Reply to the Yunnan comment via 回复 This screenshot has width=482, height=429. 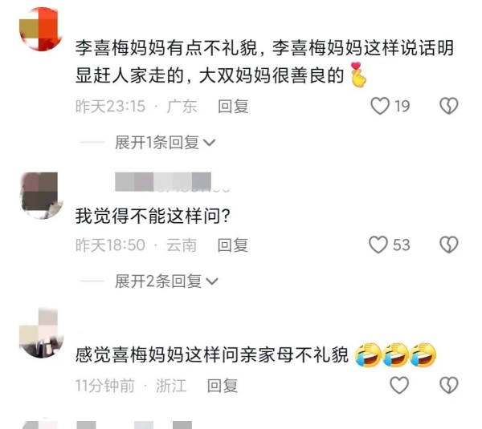click(x=233, y=245)
